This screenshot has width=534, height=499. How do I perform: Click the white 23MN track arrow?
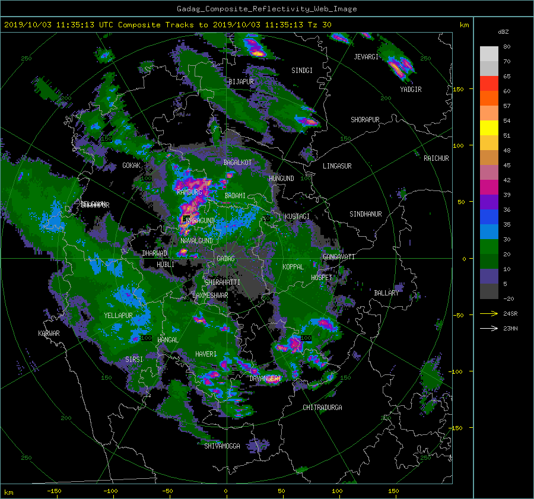coord(489,328)
